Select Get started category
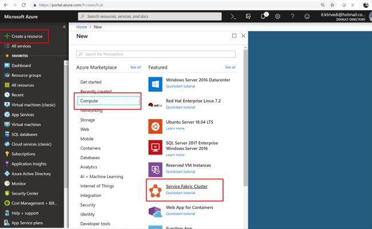This screenshot has height=229, width=372. pos(90,82)
